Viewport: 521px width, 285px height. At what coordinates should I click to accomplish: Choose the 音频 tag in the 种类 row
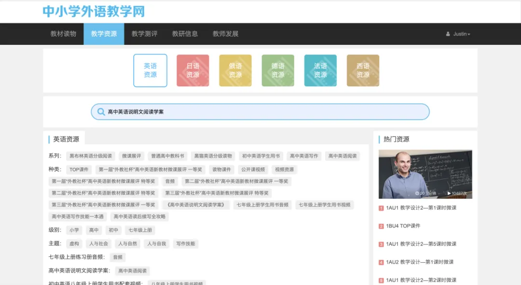pos(170,181)
